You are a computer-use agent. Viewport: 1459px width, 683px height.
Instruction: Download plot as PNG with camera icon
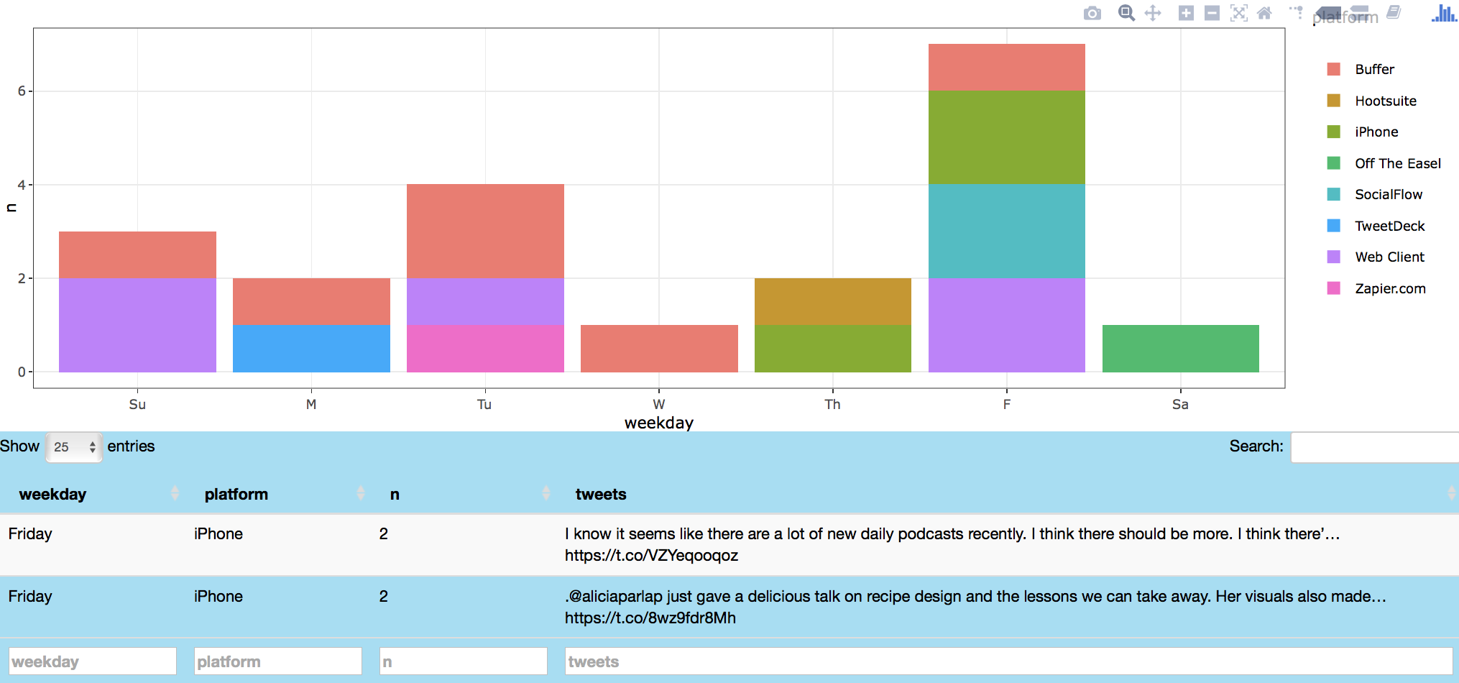click(x=1092, y=14)
